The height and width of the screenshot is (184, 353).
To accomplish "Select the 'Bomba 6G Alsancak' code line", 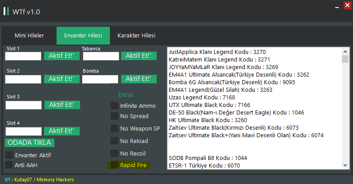I will pyautogui.click(x=232, y=82).
